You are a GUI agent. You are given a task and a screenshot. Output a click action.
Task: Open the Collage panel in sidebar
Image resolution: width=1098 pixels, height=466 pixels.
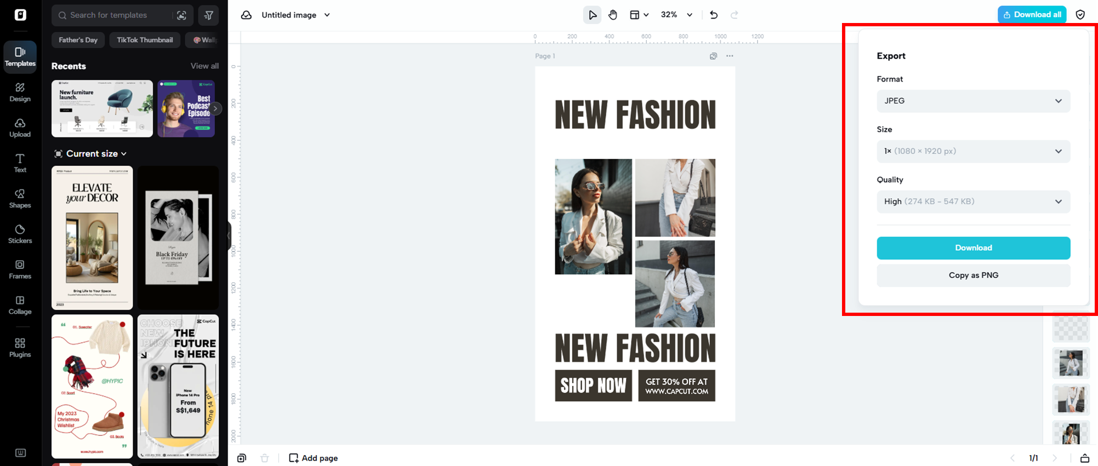click(x=20, y=305)
